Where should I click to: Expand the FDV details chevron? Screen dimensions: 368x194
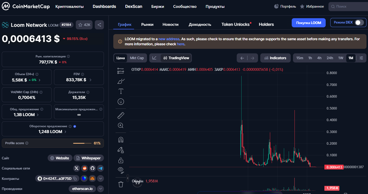tap(90, 80)
